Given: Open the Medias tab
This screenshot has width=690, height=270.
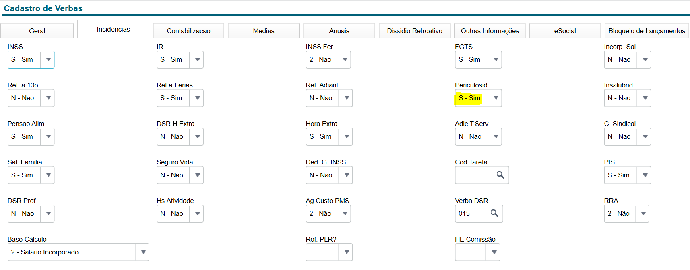Looking at the screenshot, I should (x=264, y=31).
